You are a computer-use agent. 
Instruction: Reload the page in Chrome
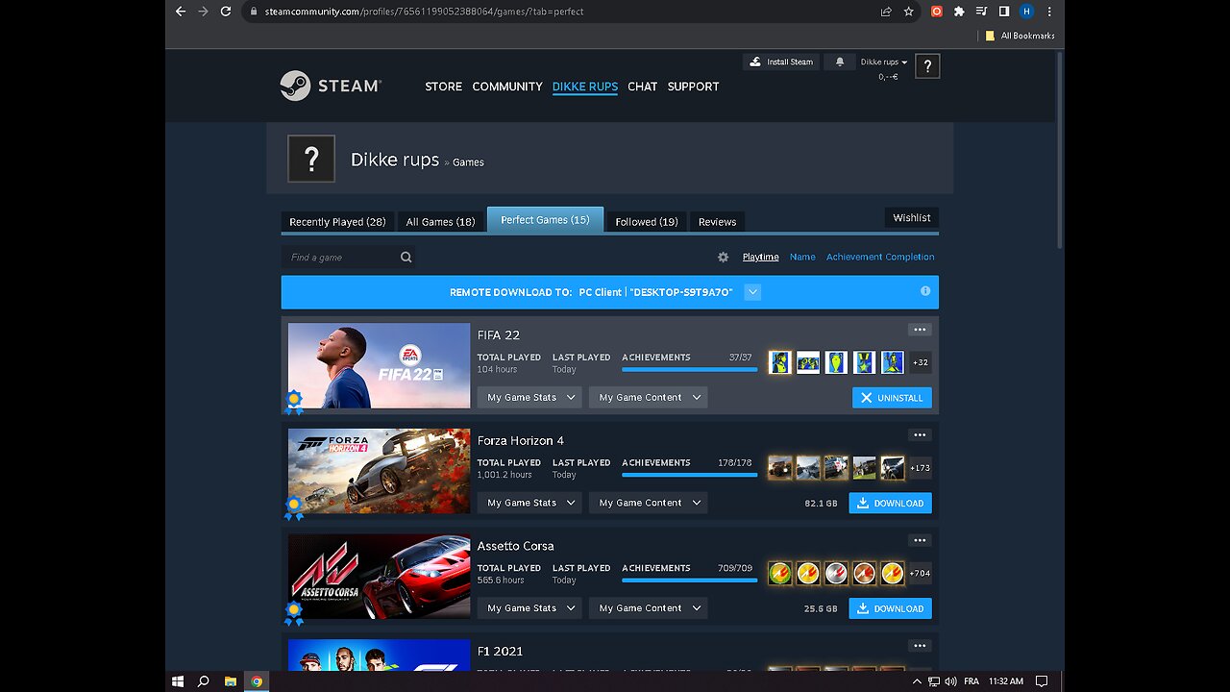click(x=226, y=12)
